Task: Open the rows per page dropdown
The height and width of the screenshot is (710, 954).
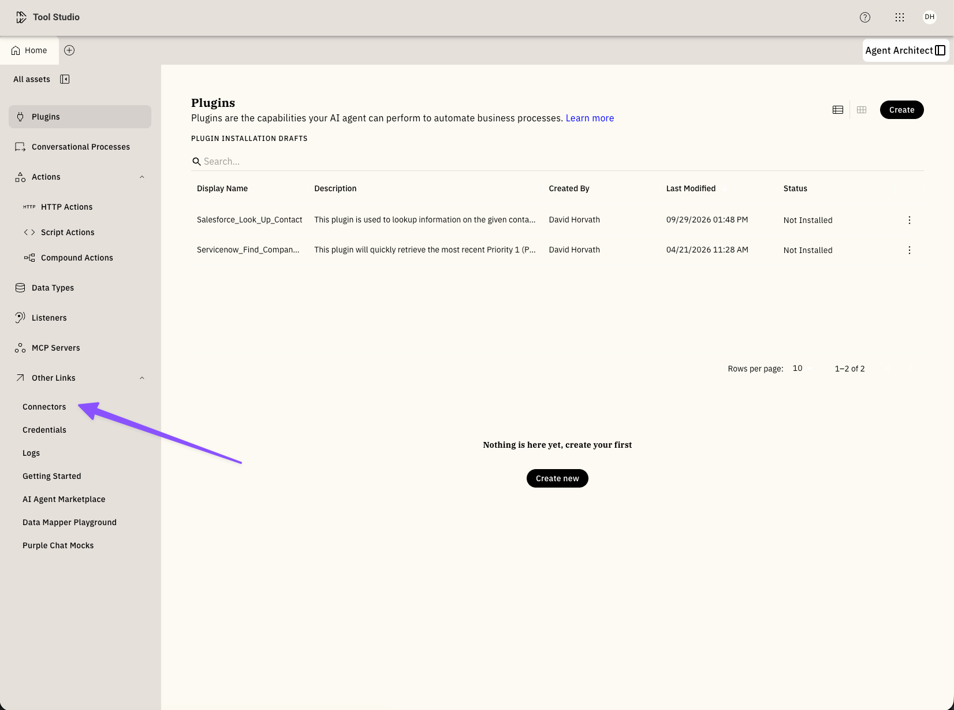Action: point(802,368)
